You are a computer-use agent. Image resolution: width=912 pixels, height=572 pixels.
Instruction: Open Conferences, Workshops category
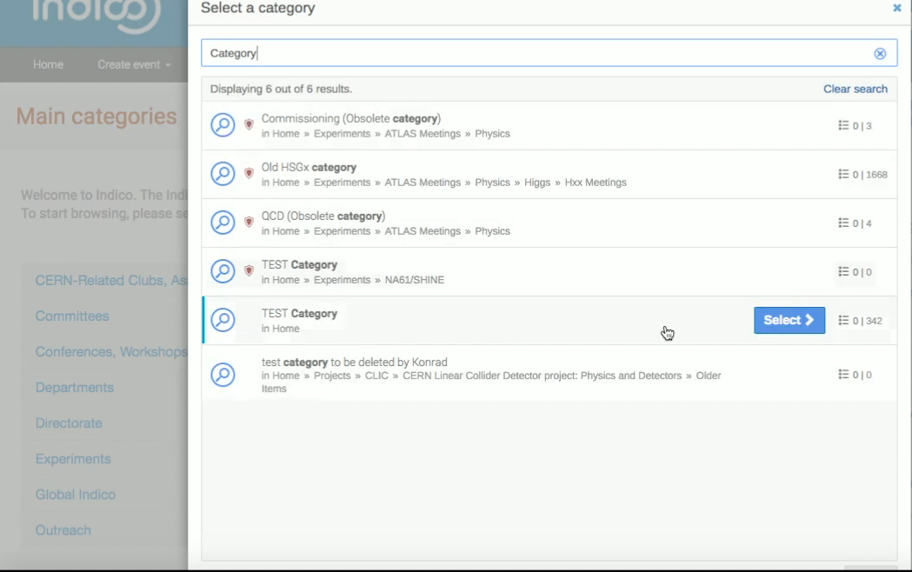pos(111,352)
